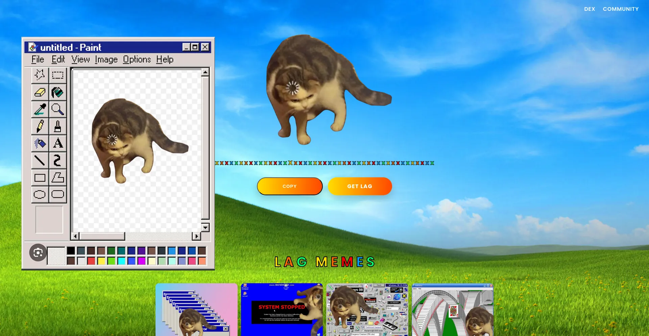Choose the Airbrush spray can tool
The height and width of the screenshot is (336, 649).
pos(40,143)
